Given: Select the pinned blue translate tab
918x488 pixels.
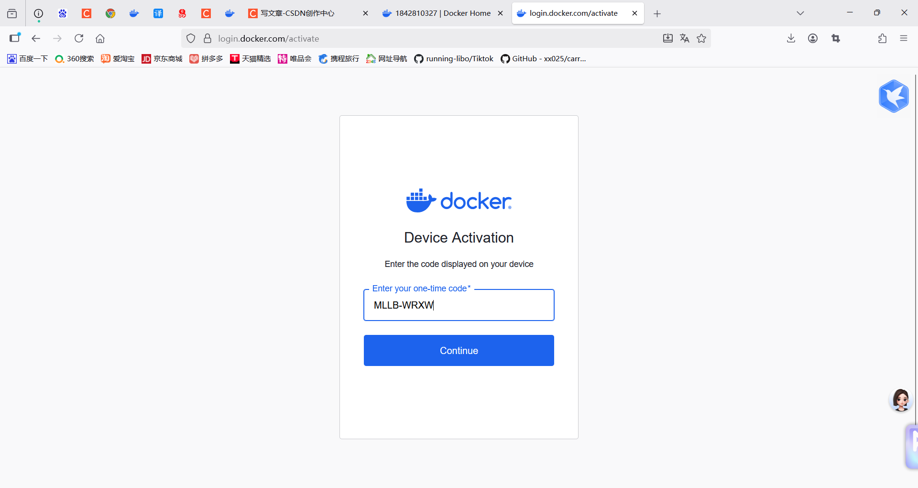Looking at the screenshot, I should pyautogui.click(x=158, y=13).
